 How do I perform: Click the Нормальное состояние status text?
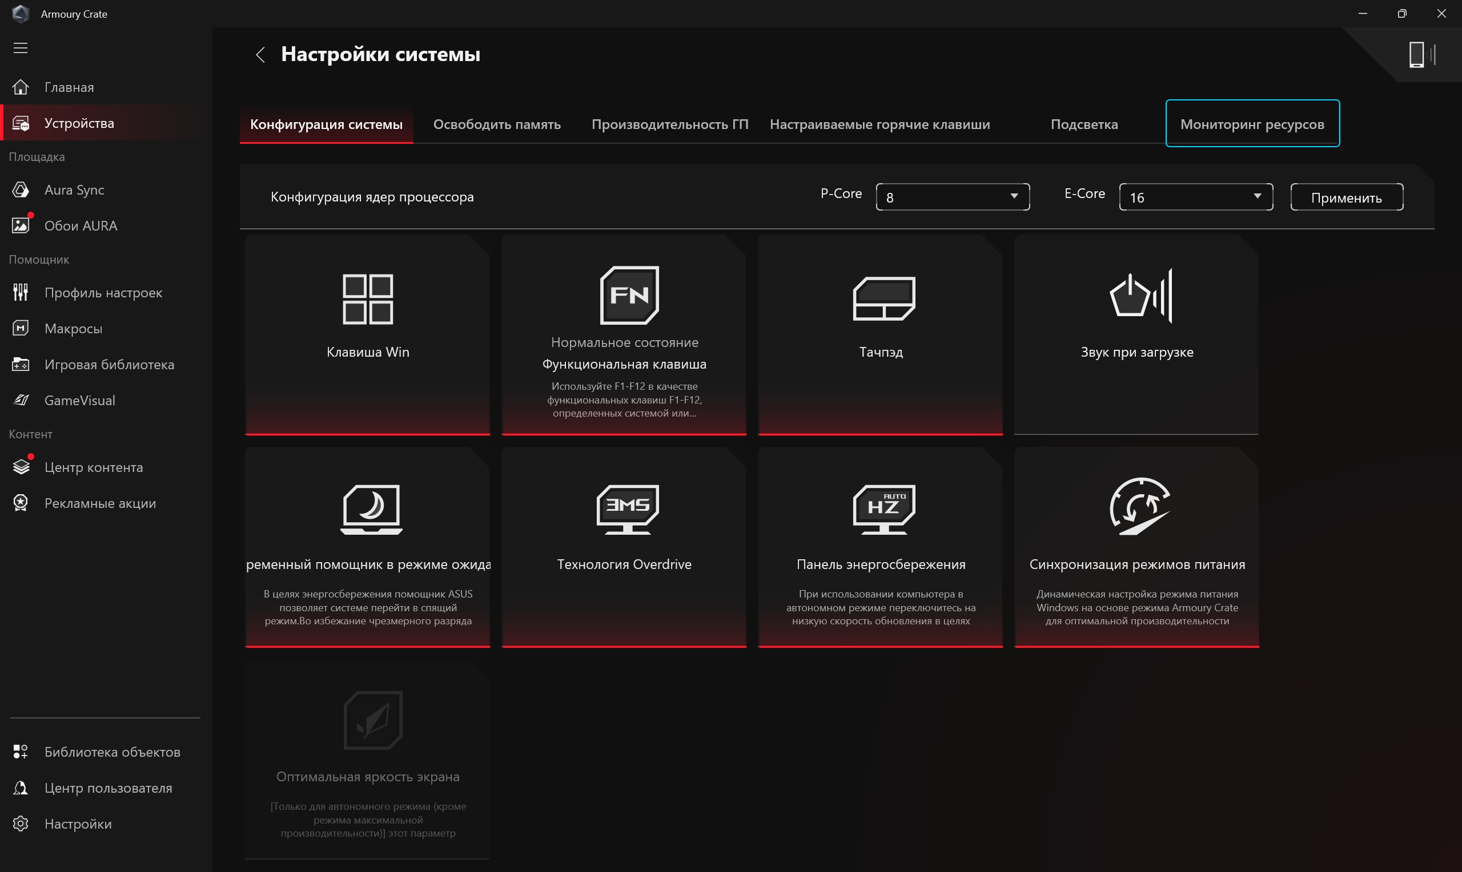tap(624, 342)
